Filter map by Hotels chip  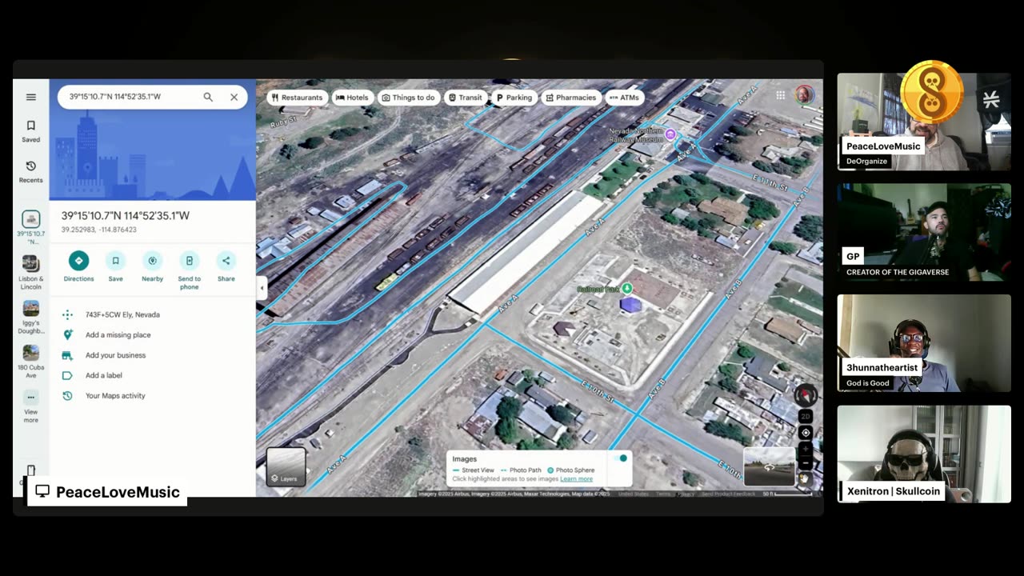[x=352, y=98]
